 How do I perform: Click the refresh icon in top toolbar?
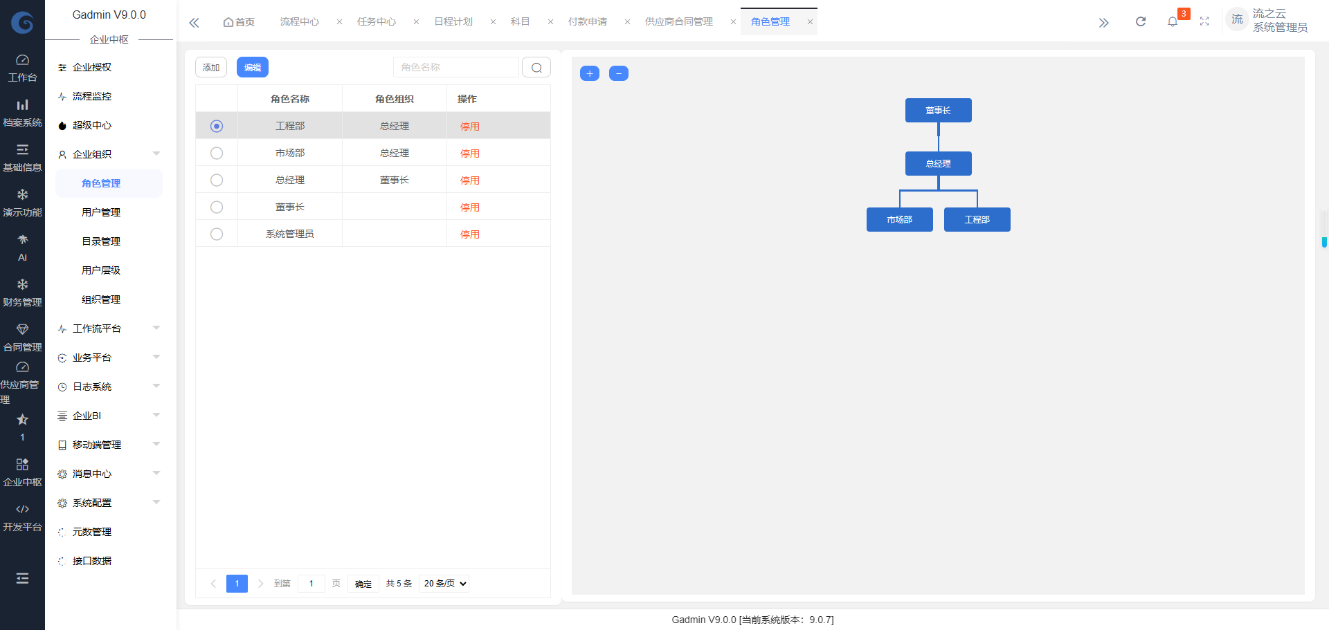pos(1141,21)
